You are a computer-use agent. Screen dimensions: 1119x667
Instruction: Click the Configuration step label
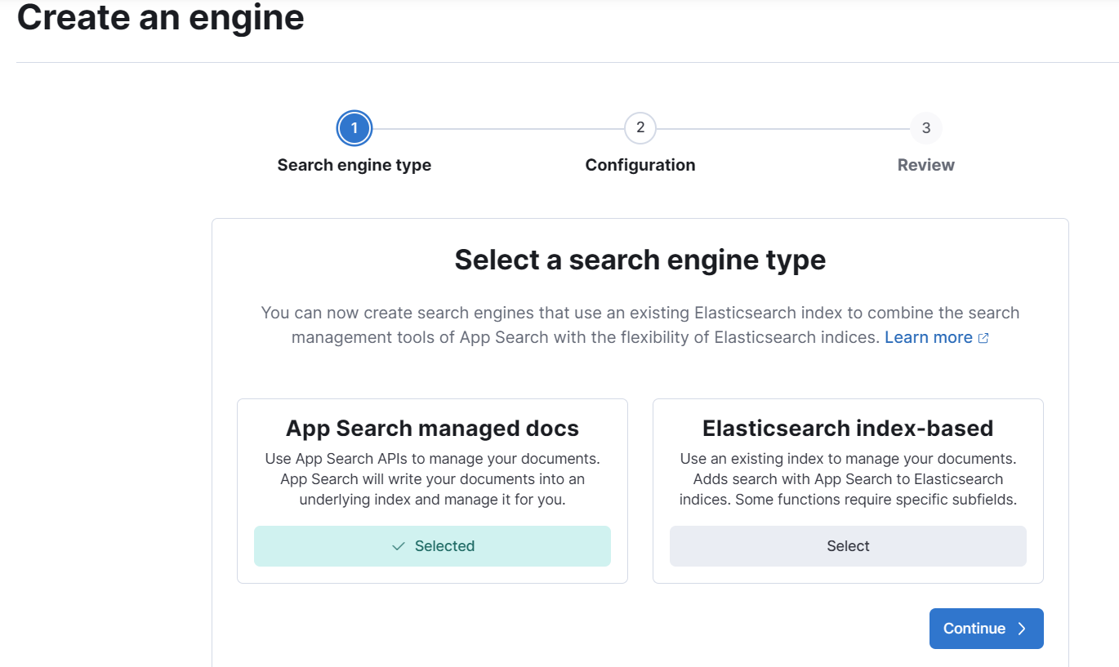640,165
